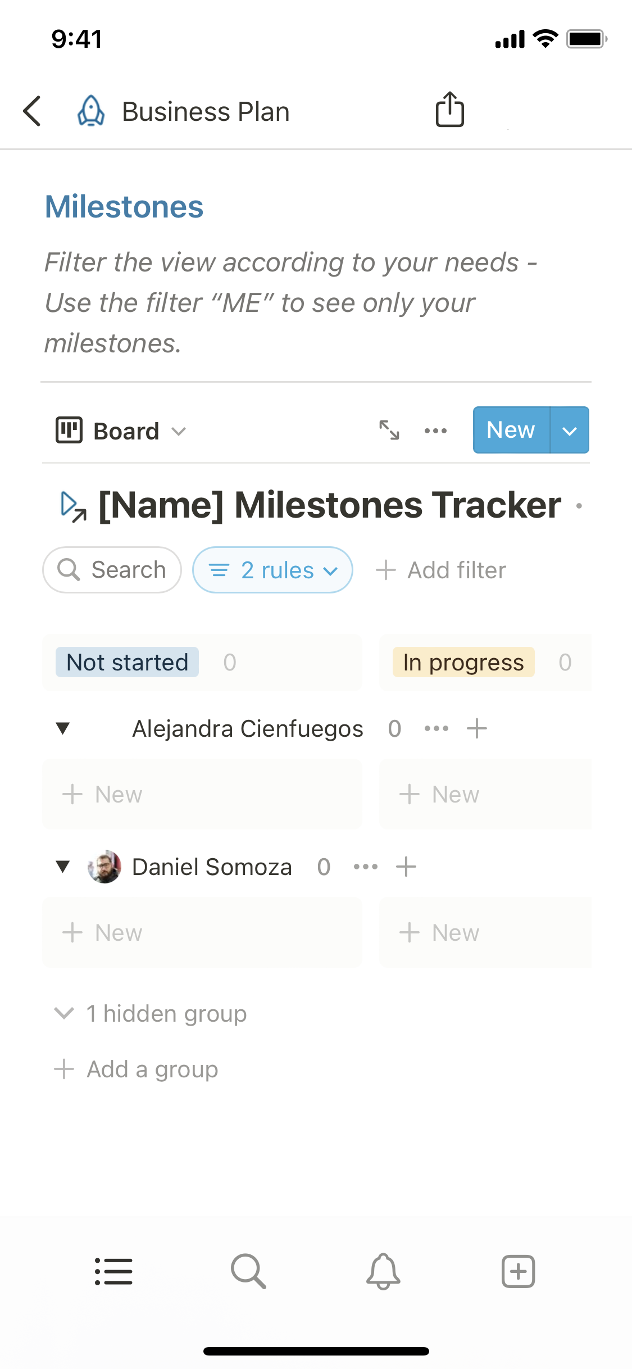Screen dimensions: 632x1369
Task: Tap the Search field in the tracker
Action: 112,570
